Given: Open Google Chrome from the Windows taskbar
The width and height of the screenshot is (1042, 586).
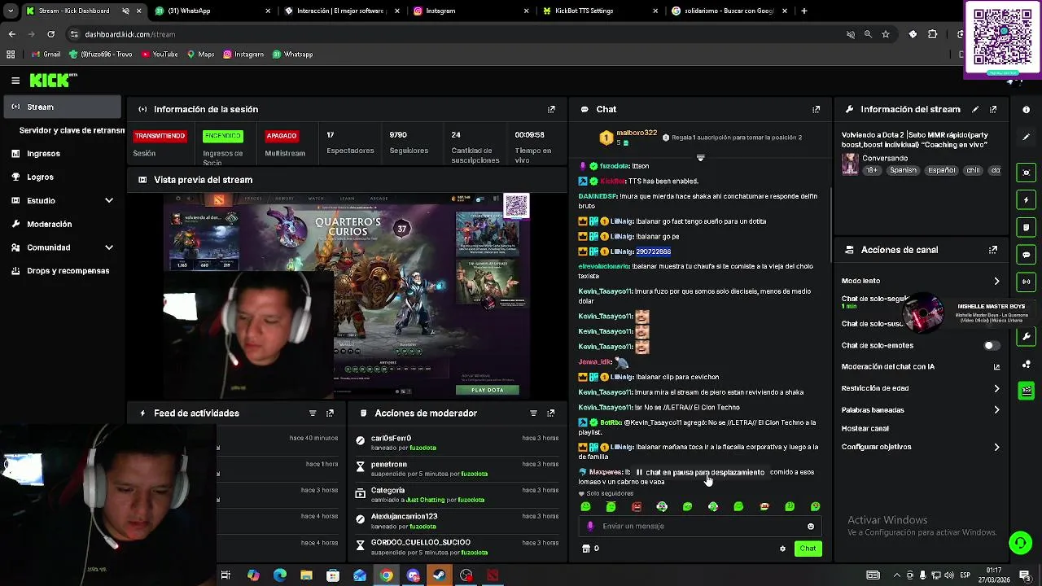Looking at the screenshot, I should click(386, 575).
